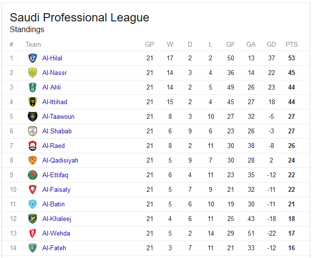Open the Al-Hilal team link

tap(53, 58)
